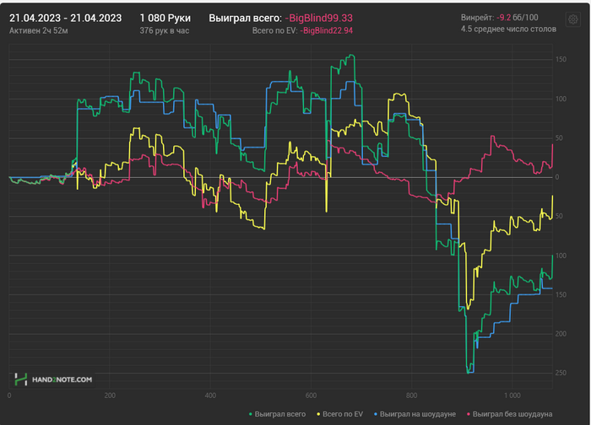The height and width of the screenshot is (425, 591).
Task: Click the 600 mark on the horizontal axis
Action: pos(310,395)
